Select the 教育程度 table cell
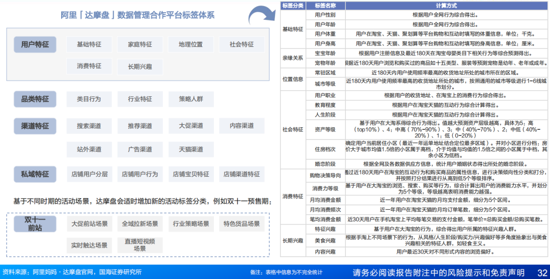 pyautogui.click(x=325, y=105)
